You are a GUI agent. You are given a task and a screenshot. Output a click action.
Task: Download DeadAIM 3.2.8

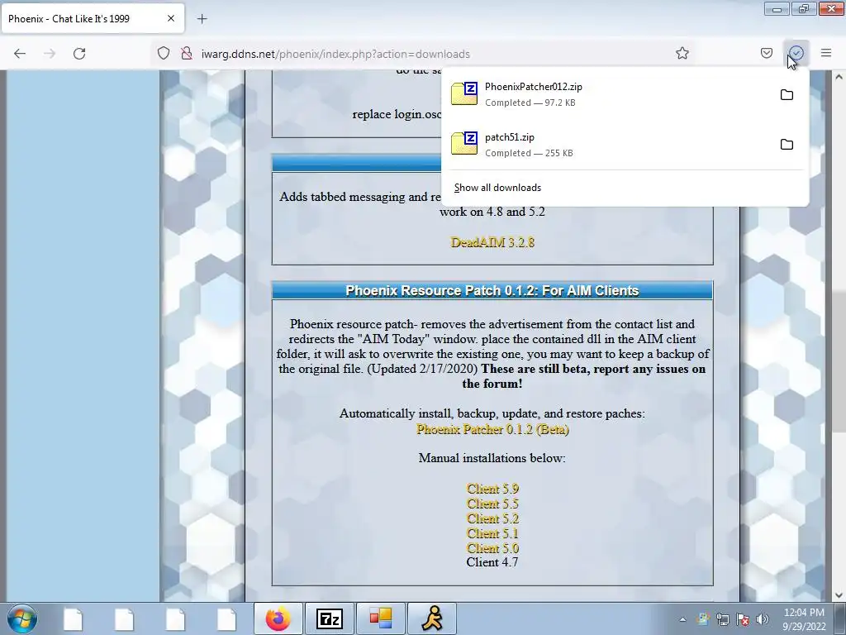492,242
